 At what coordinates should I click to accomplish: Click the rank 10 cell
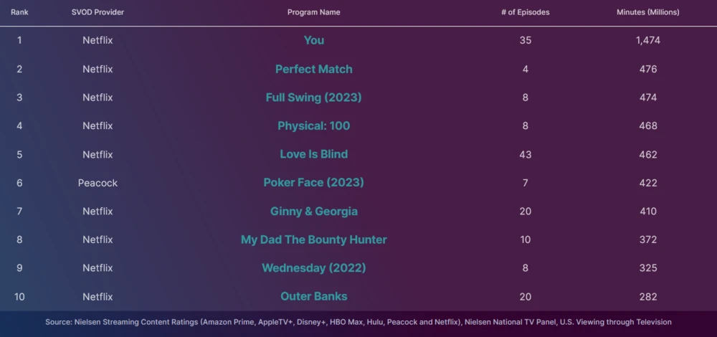click(x=19, y=296)
